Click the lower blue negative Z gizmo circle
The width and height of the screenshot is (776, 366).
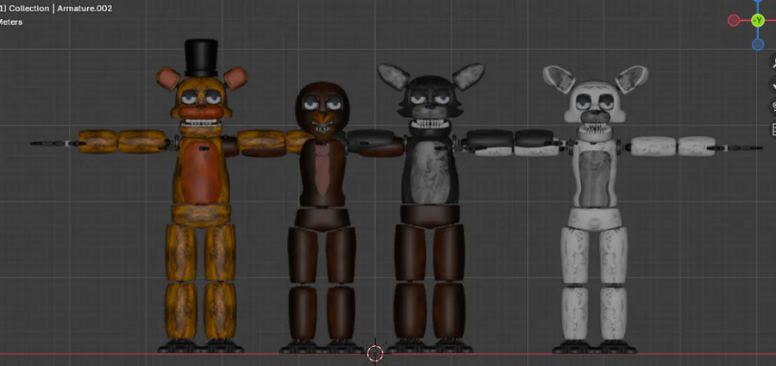click(x=758, y=45)
